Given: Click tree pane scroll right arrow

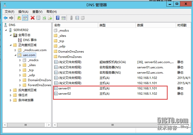Looking at the screenshot, I should pyautogui.click(x=49, y=125).
